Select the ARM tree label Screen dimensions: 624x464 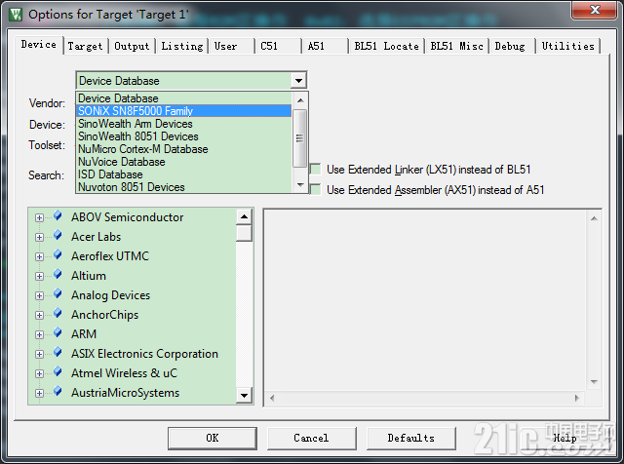pyautogui.click(x=84, y=334)
